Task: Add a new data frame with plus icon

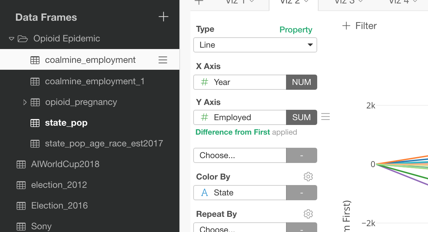Action: coord(163,17)
